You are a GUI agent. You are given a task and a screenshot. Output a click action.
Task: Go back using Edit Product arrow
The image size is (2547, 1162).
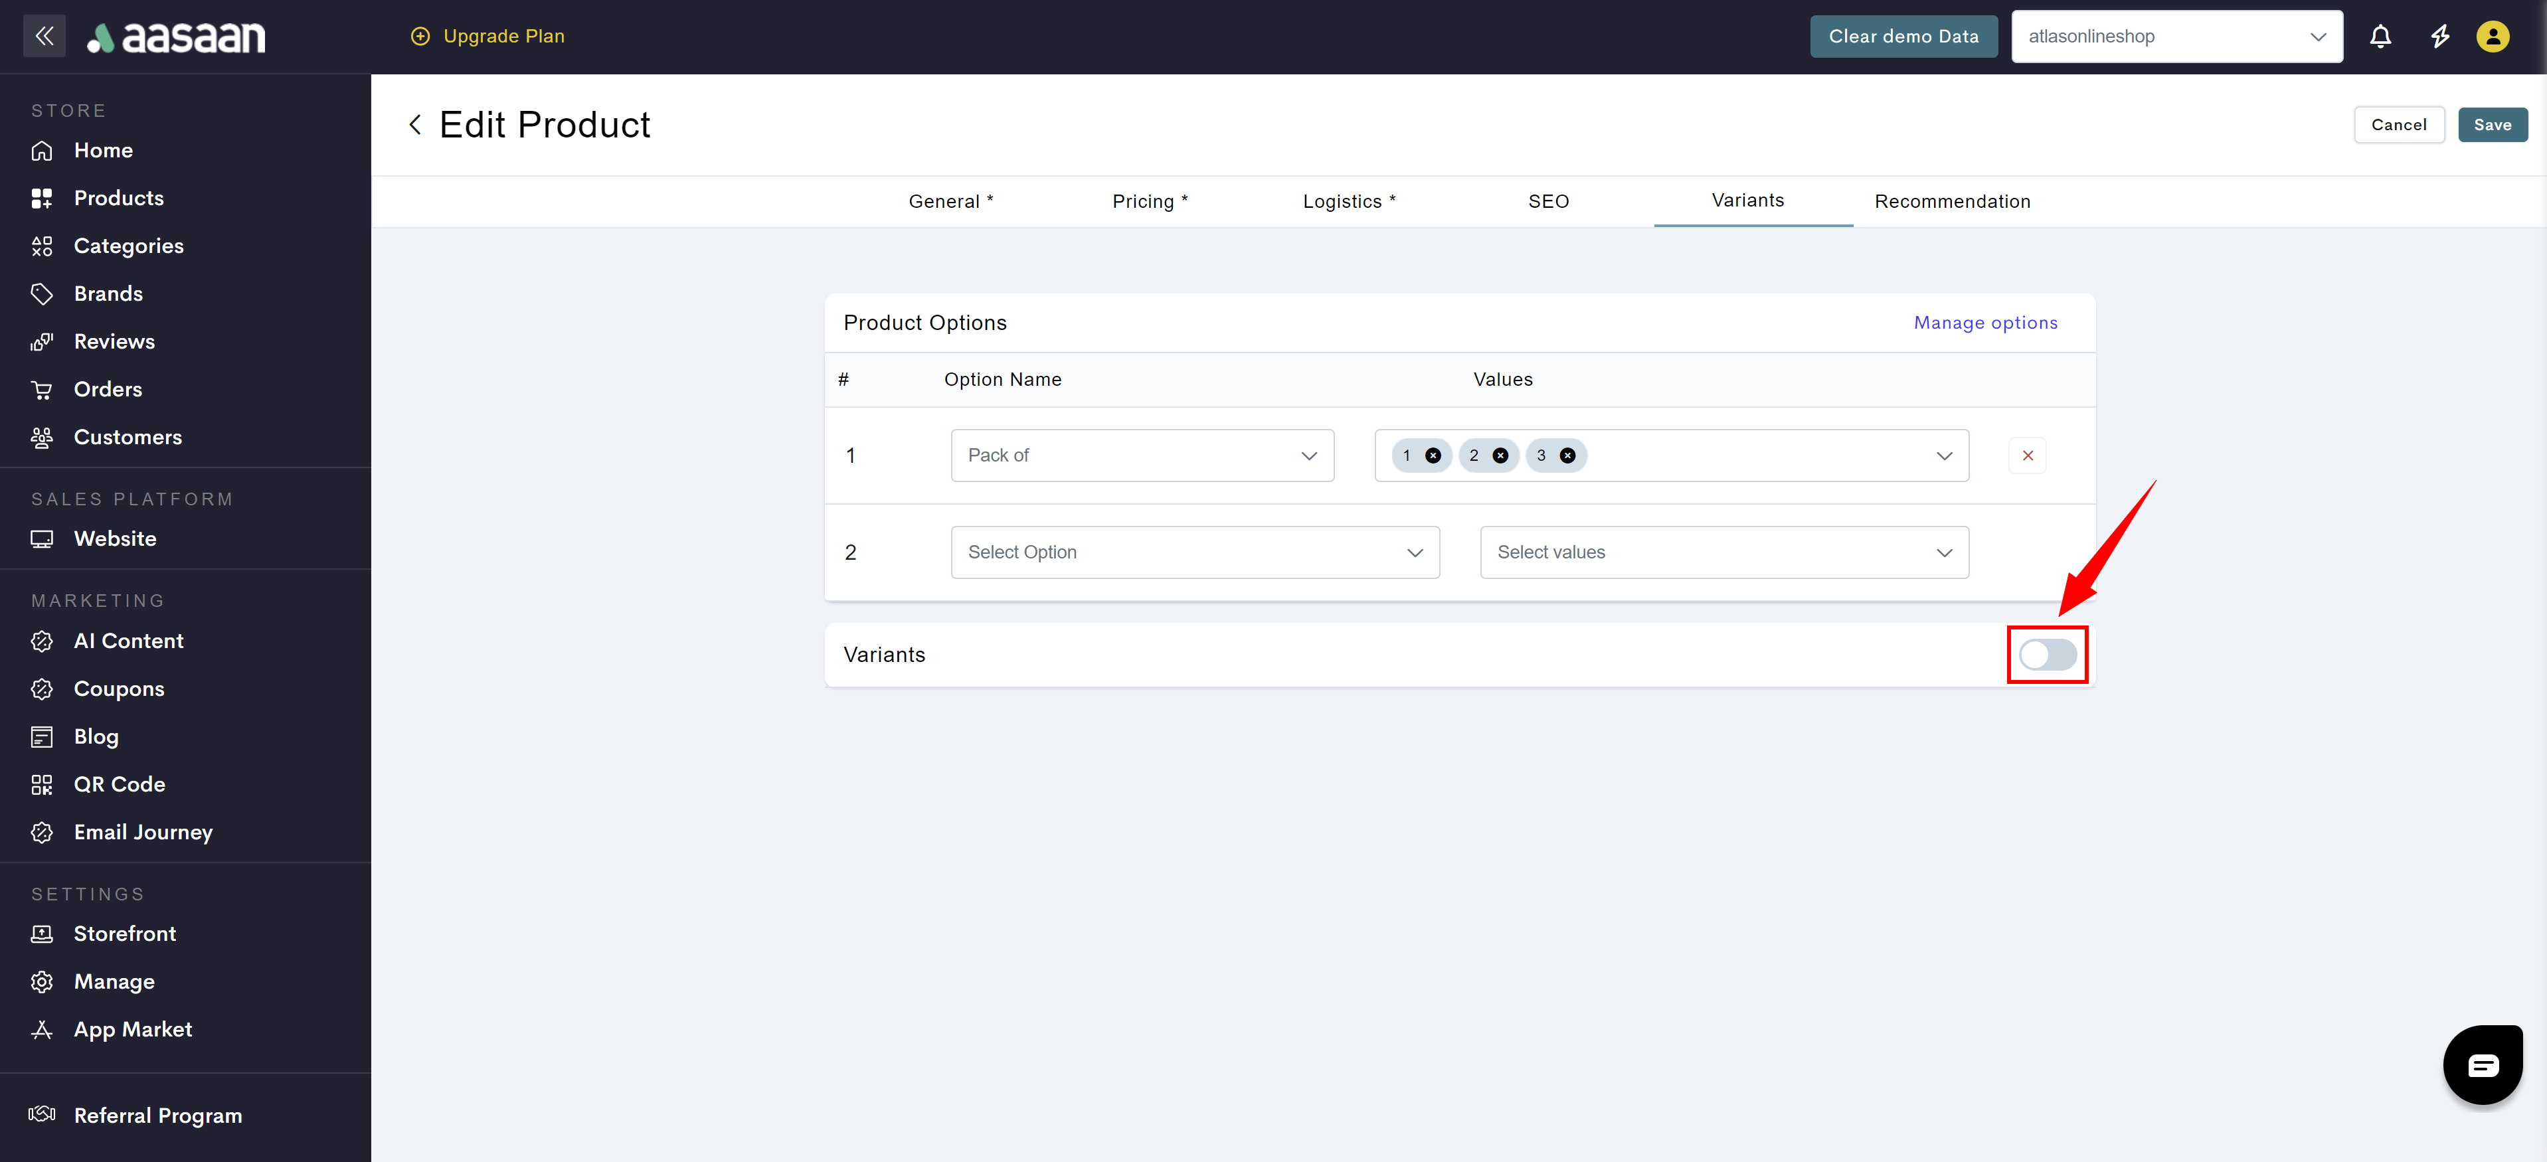(x=415, y=125)
